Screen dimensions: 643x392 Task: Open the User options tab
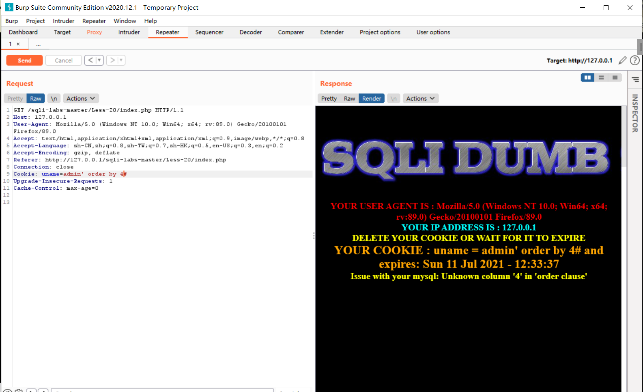pos(433,32)
